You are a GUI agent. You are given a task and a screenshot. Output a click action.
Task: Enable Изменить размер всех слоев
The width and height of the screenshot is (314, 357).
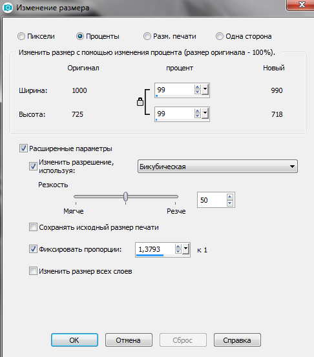coord(33,271)
